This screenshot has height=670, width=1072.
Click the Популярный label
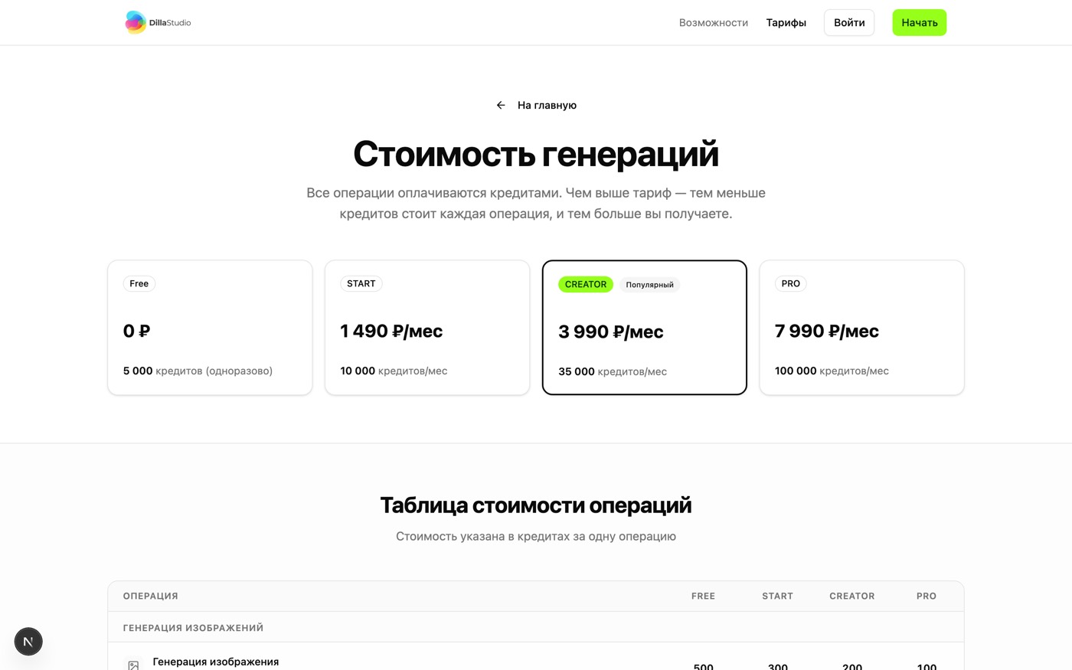(x=649, y=285)
